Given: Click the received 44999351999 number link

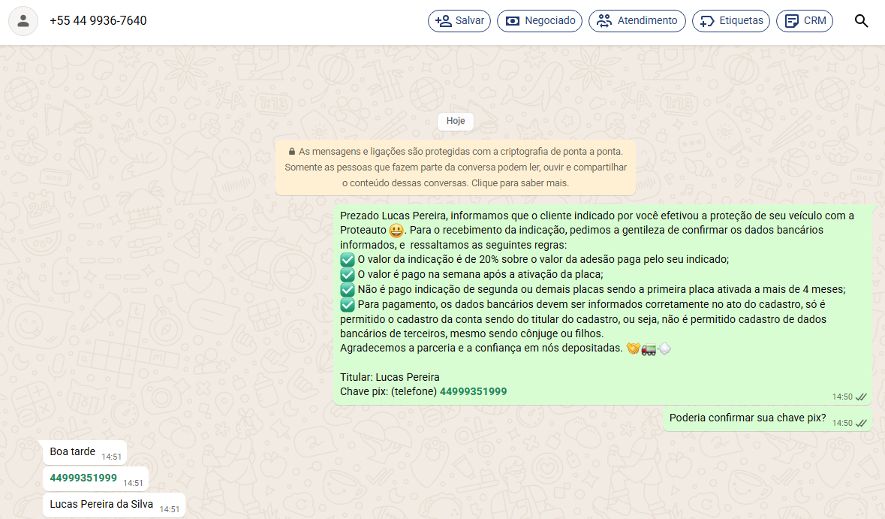Looking at the screenshot, I should (83, 478).
